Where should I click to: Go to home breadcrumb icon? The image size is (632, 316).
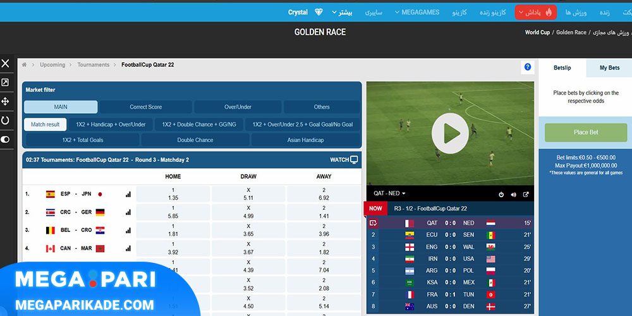tap(25, 64)
